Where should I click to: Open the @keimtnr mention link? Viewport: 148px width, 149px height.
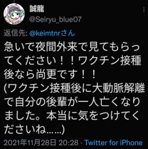[x=45, y=33]
